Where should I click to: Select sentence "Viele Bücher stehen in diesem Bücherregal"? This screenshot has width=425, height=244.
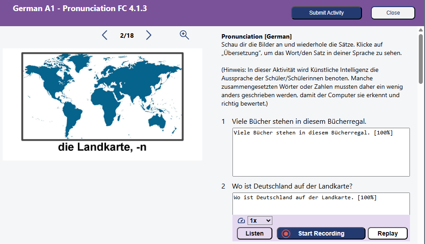pos(299,121)
